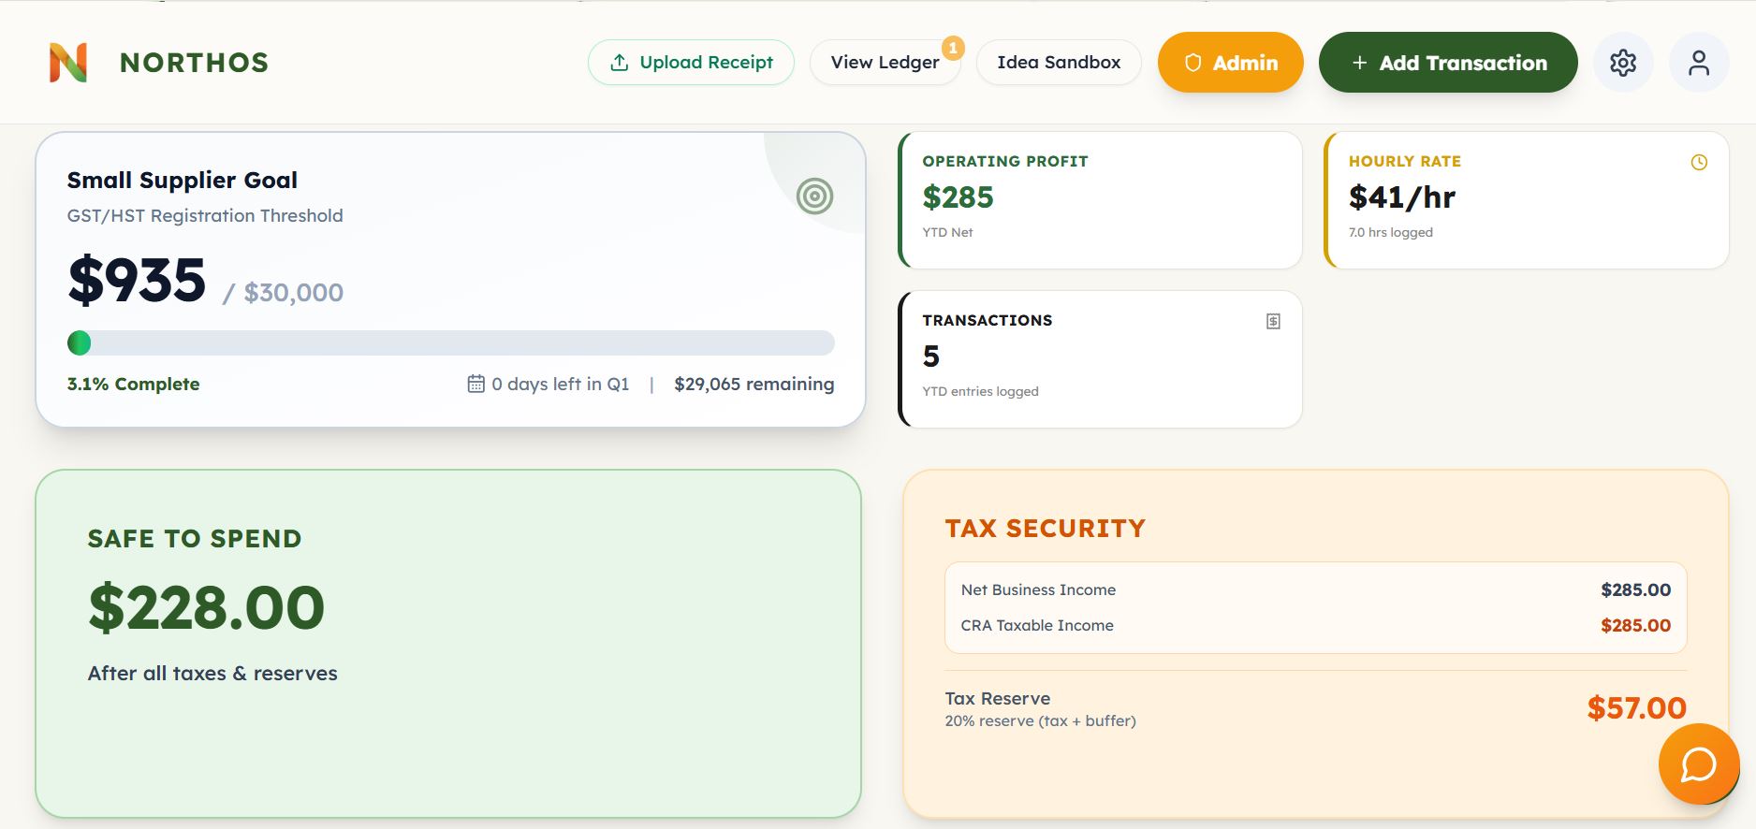Select the Operating Profit card

1100,200
